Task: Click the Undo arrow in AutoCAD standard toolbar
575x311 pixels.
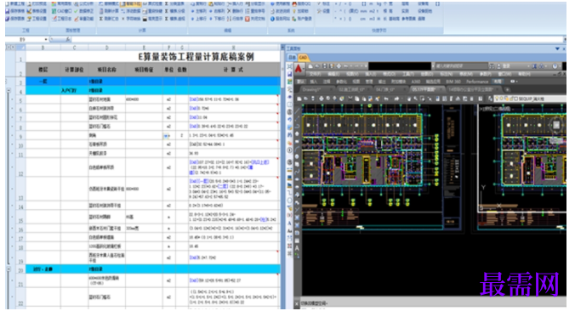Action: [386, 99]
